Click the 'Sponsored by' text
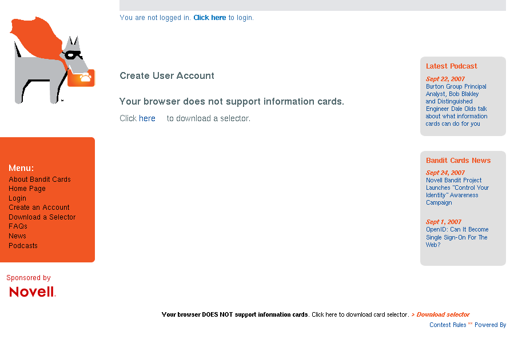The width and height of the screenshot is (518, 343). [29, 278]
